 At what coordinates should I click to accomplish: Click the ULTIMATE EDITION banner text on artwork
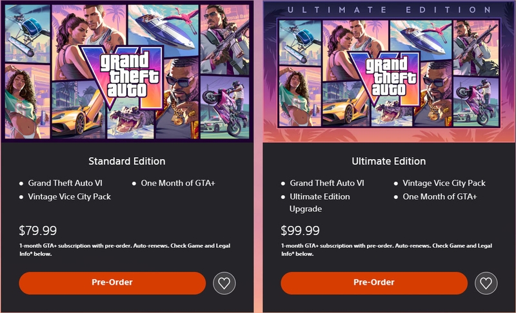click(x=389, y=10)
